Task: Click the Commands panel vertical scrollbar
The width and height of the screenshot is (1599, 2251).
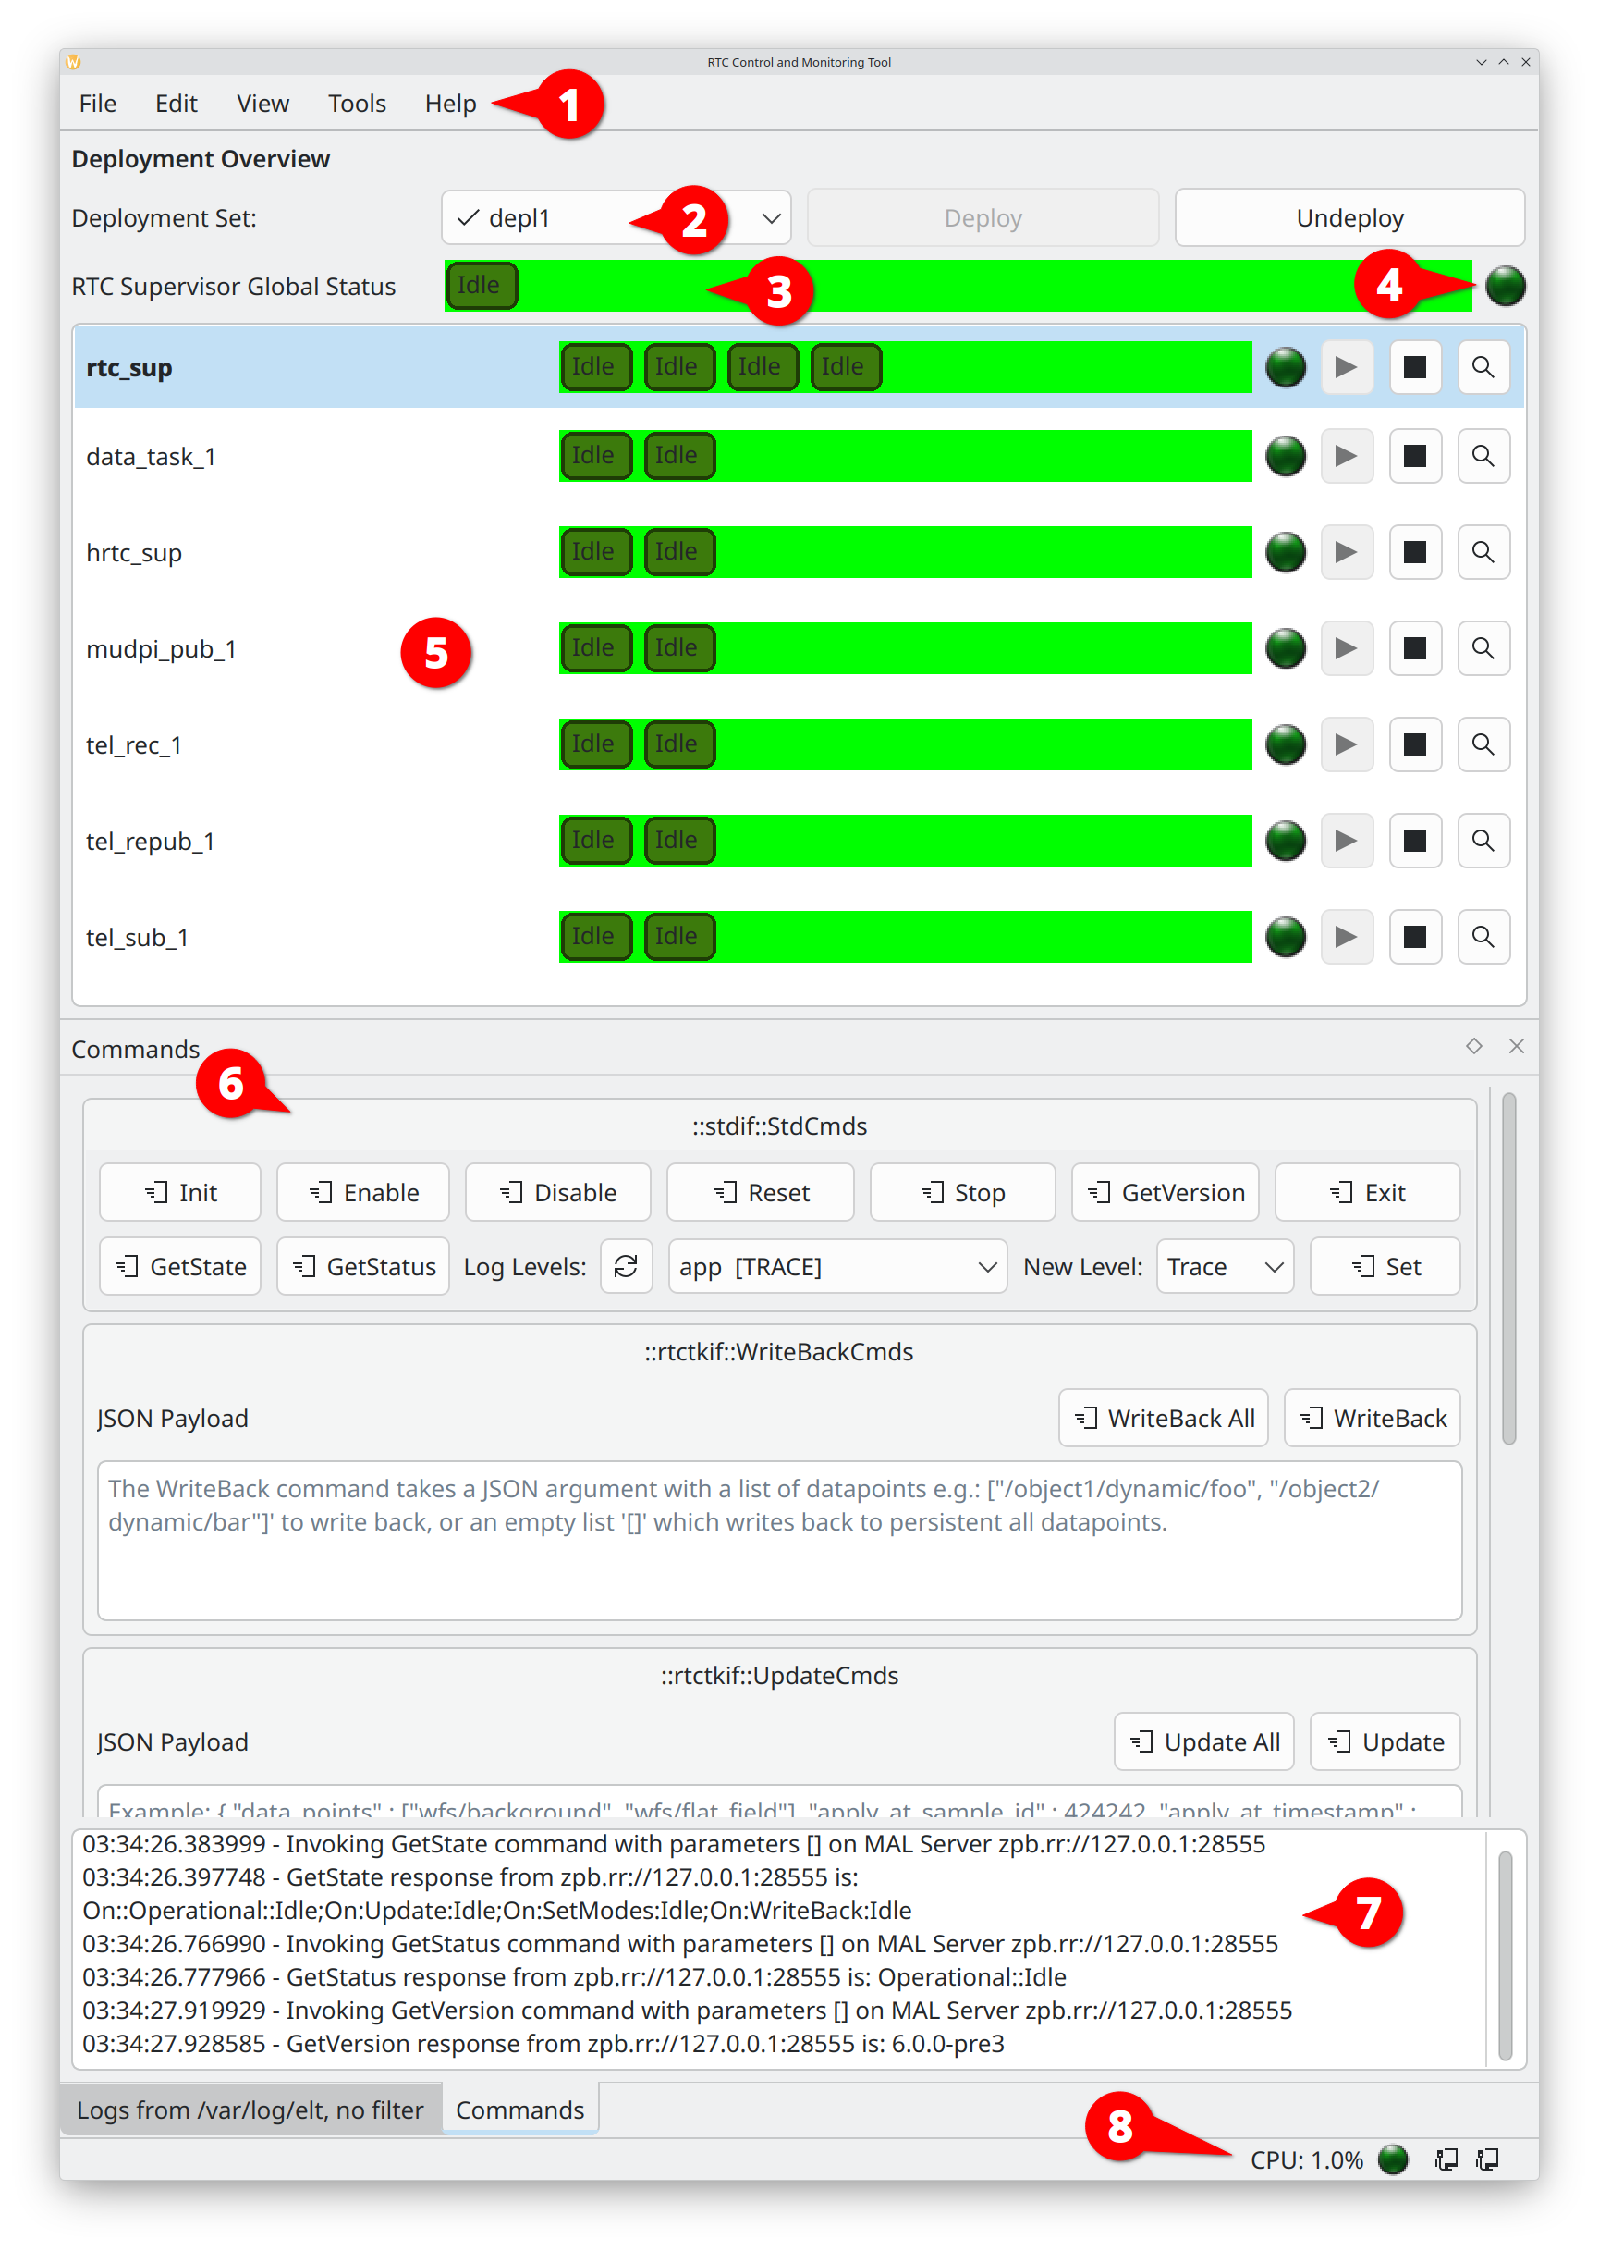Action: [1508, 1269]
